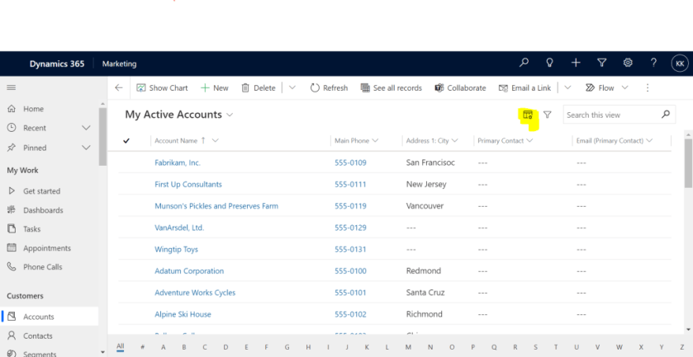
Task: Toggle the select all rows checkmark
Action: [126, 141]
